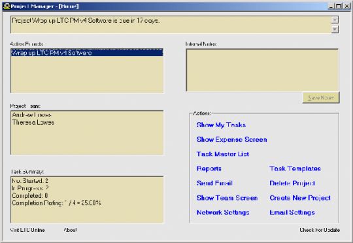Viewport: 353px width, 243px height.
Task: Click the Not Started count line
Action: pyautogui.click(x=30, y=181)
